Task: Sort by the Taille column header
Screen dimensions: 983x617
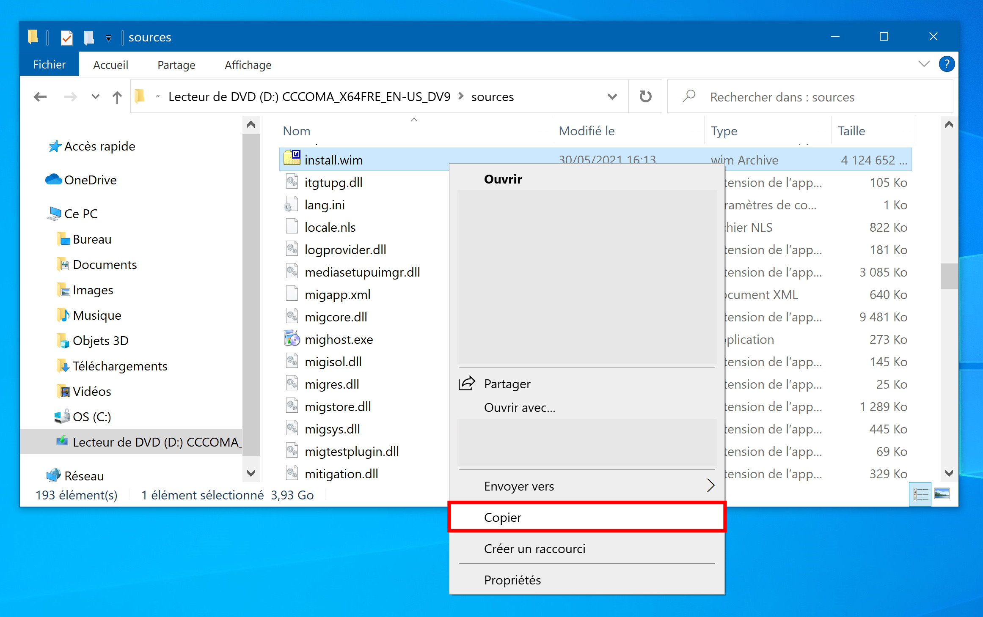Action: (873, 131)
